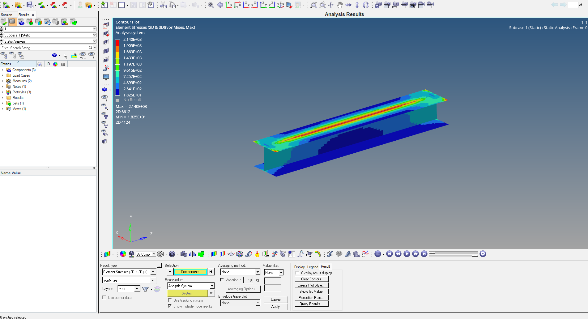Open animation controls gear icon
Screen dimensions: 588x319
point(483,254)
